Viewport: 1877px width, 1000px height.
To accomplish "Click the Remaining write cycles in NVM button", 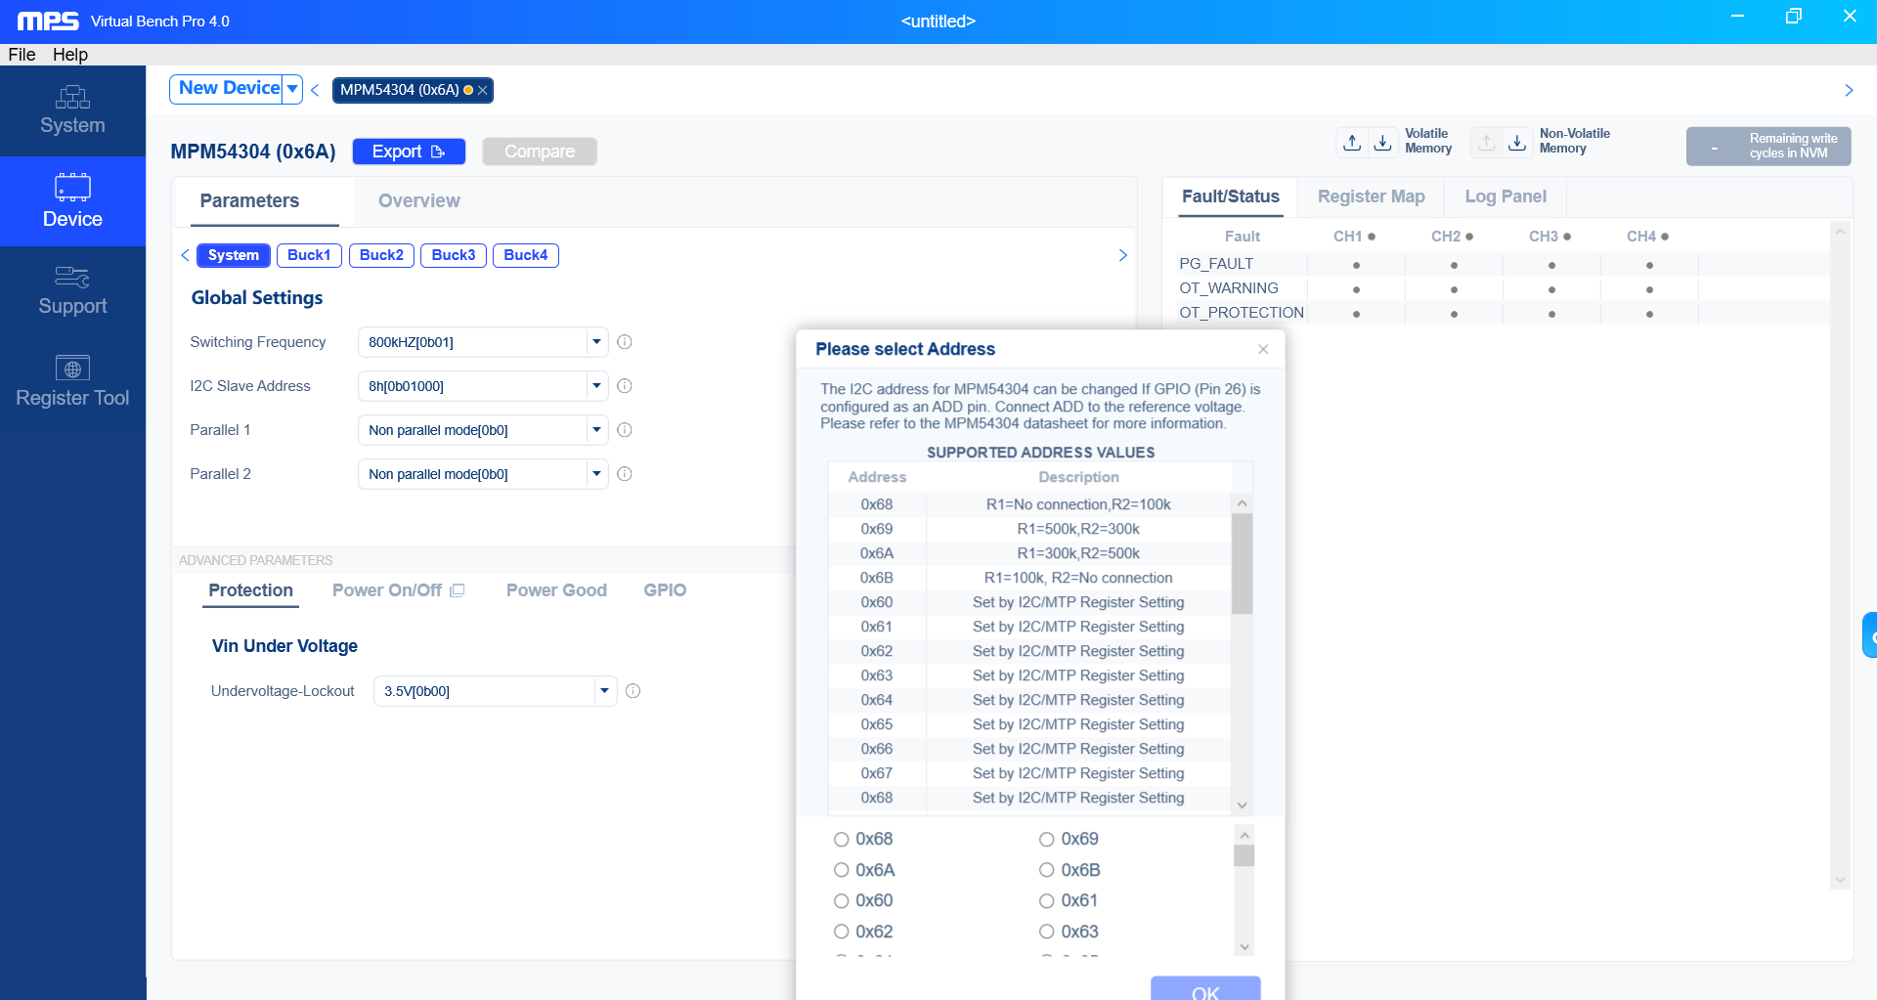I will coord(1768,147).
